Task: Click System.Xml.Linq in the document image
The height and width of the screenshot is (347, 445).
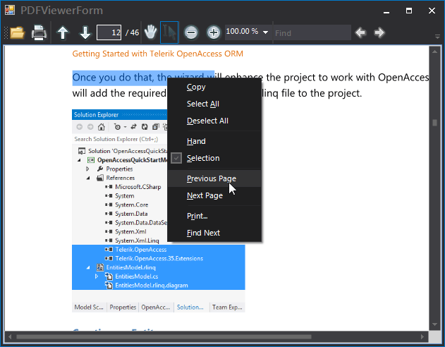Action: click(x=137, y=241)
